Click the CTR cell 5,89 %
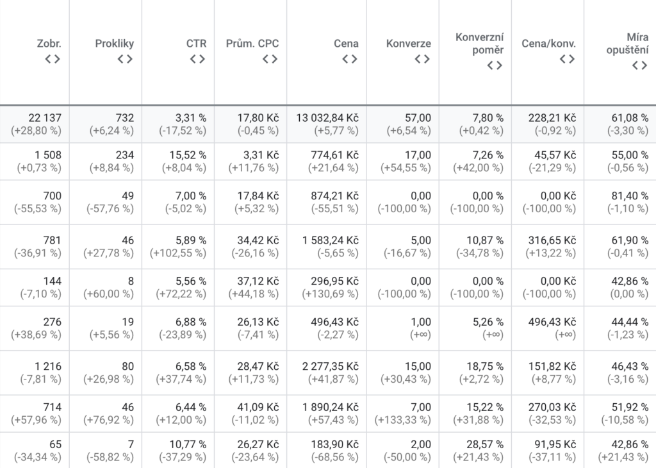 click(191, 240)
